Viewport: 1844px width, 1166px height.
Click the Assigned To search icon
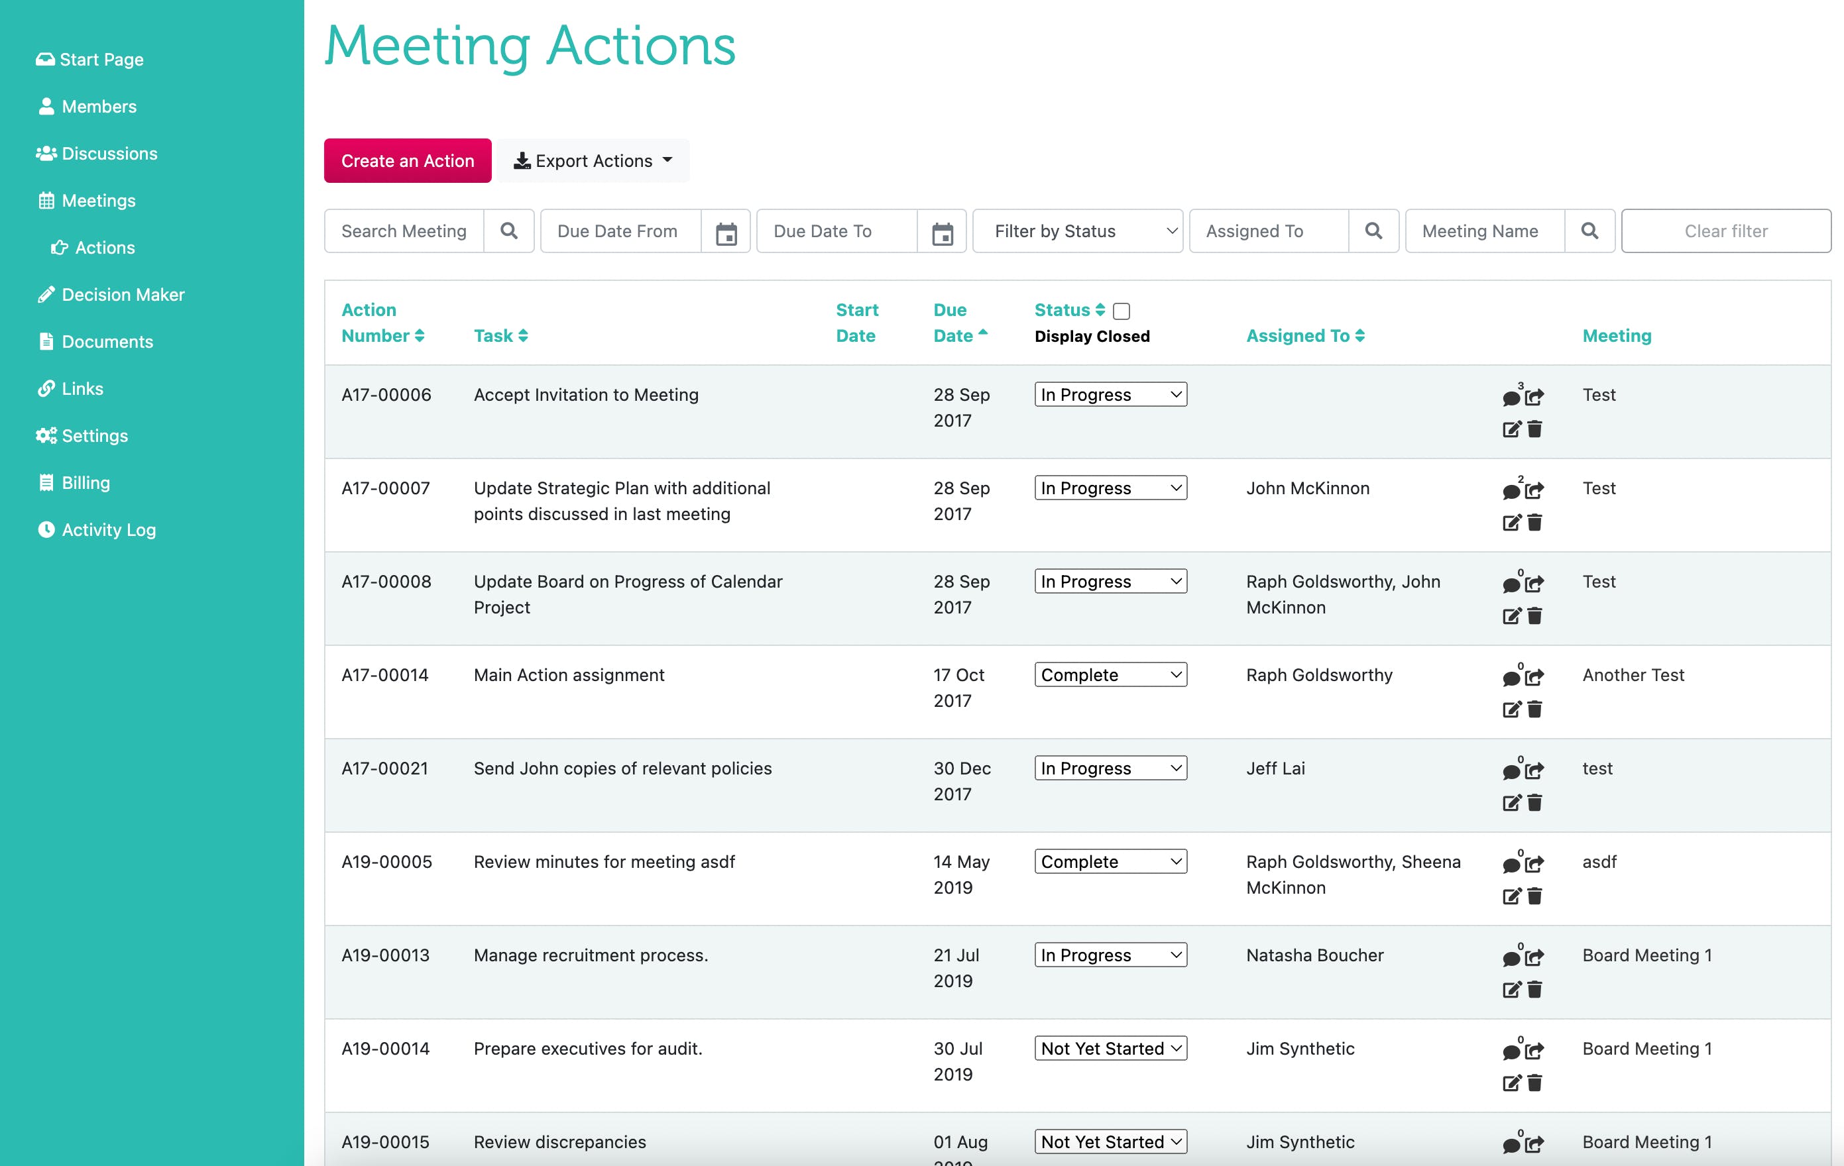pyautogui.click(x=1373, y=231)
